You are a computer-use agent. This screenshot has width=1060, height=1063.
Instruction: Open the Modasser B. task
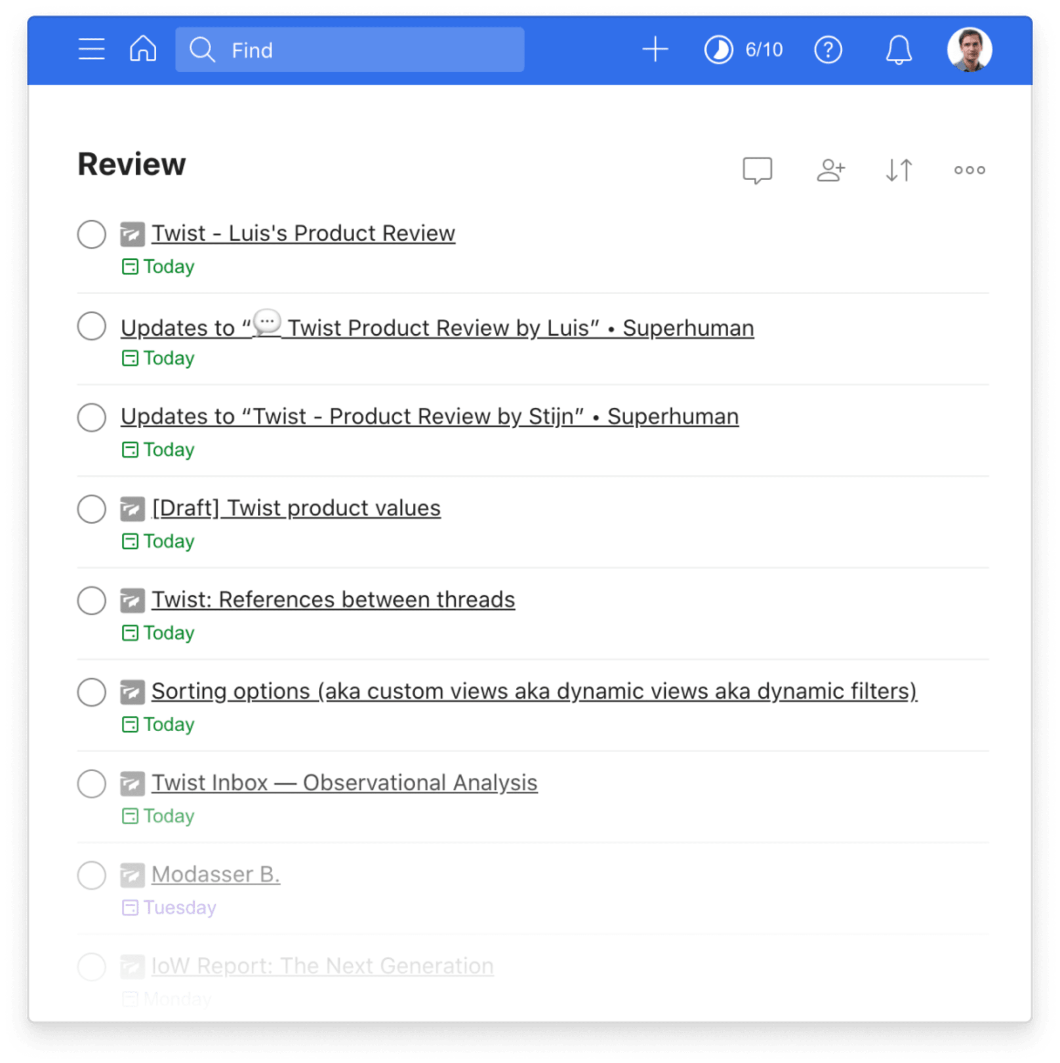[215, 875]
